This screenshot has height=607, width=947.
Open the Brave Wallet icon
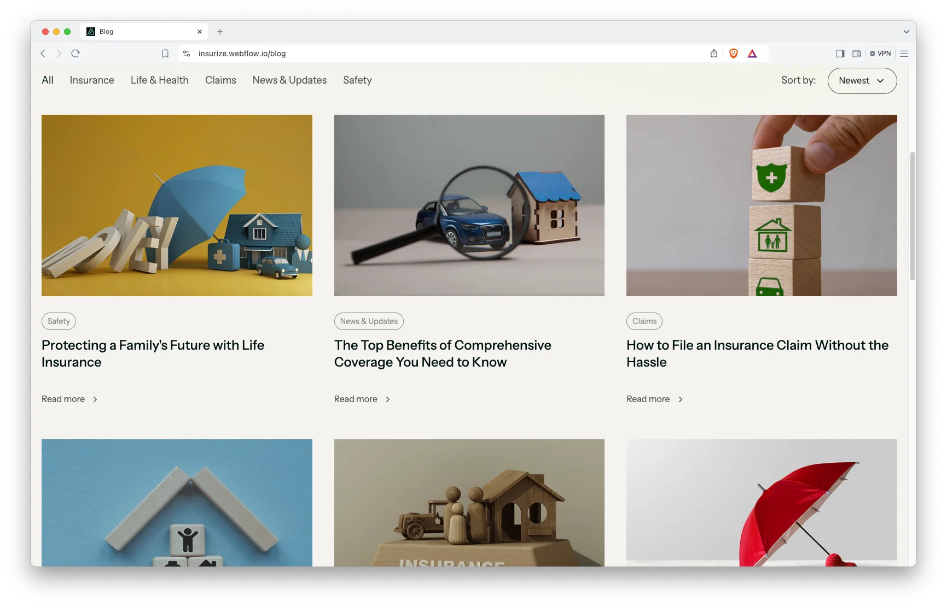857,54
